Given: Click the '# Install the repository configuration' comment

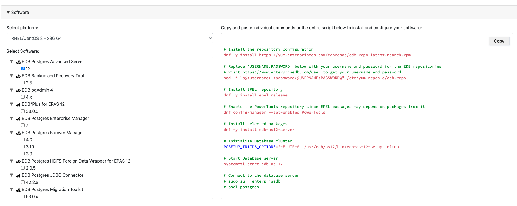Looking at the screenshot, I should (x=269, y=49).
